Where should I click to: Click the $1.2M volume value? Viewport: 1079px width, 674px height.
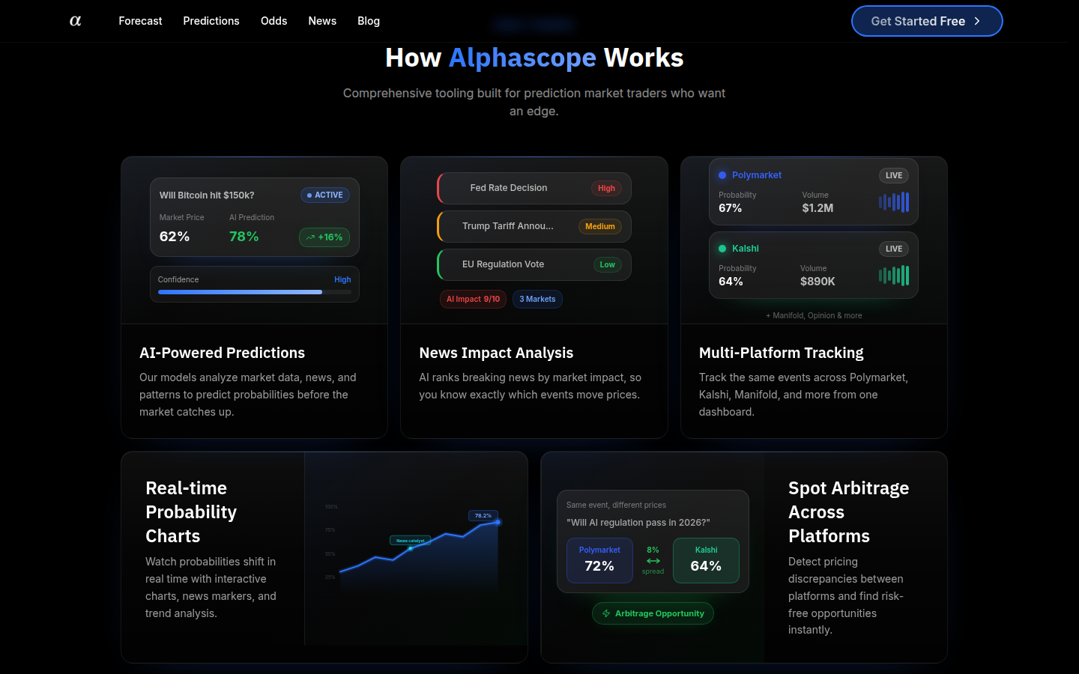817,208
